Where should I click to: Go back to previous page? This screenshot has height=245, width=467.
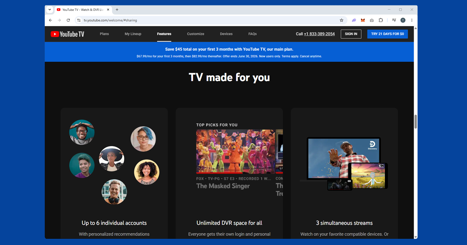[51, 20]
